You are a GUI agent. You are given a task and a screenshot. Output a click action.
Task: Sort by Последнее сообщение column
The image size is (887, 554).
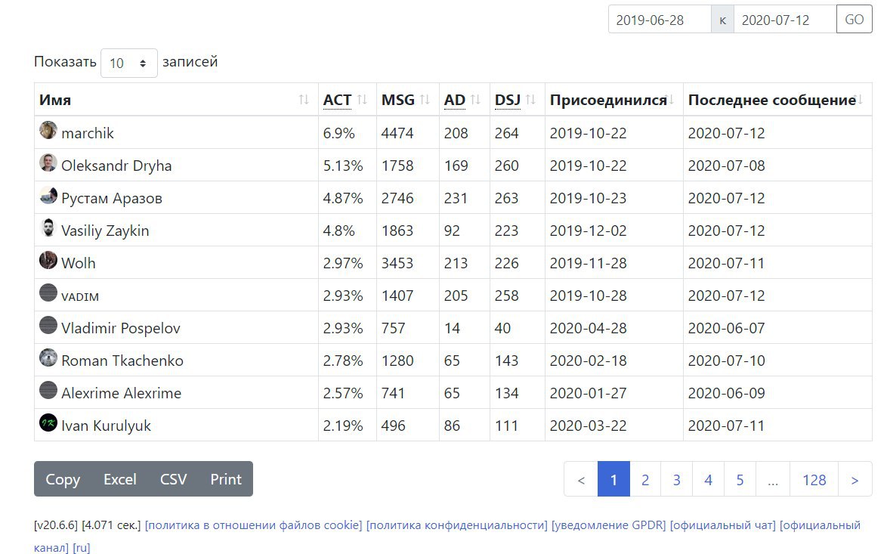pyautogui.click(x=777, y=100)
